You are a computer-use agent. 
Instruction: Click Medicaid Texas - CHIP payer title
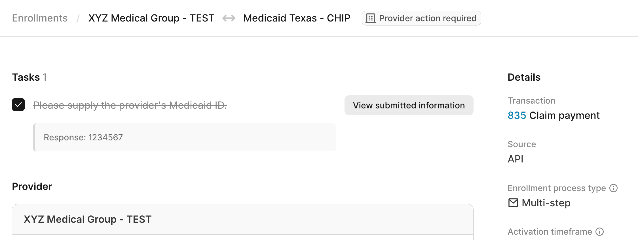point(297,18)
